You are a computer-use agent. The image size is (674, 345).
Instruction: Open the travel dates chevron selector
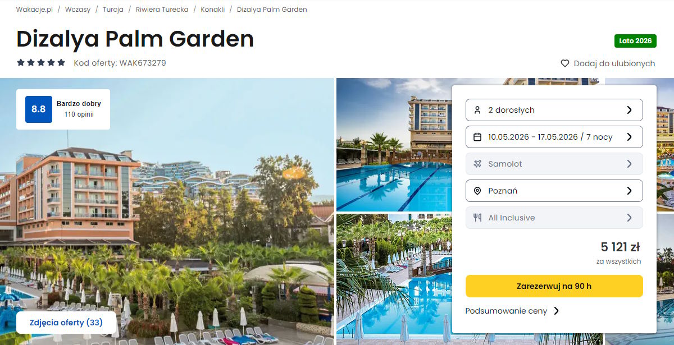(x=629, y=137)
